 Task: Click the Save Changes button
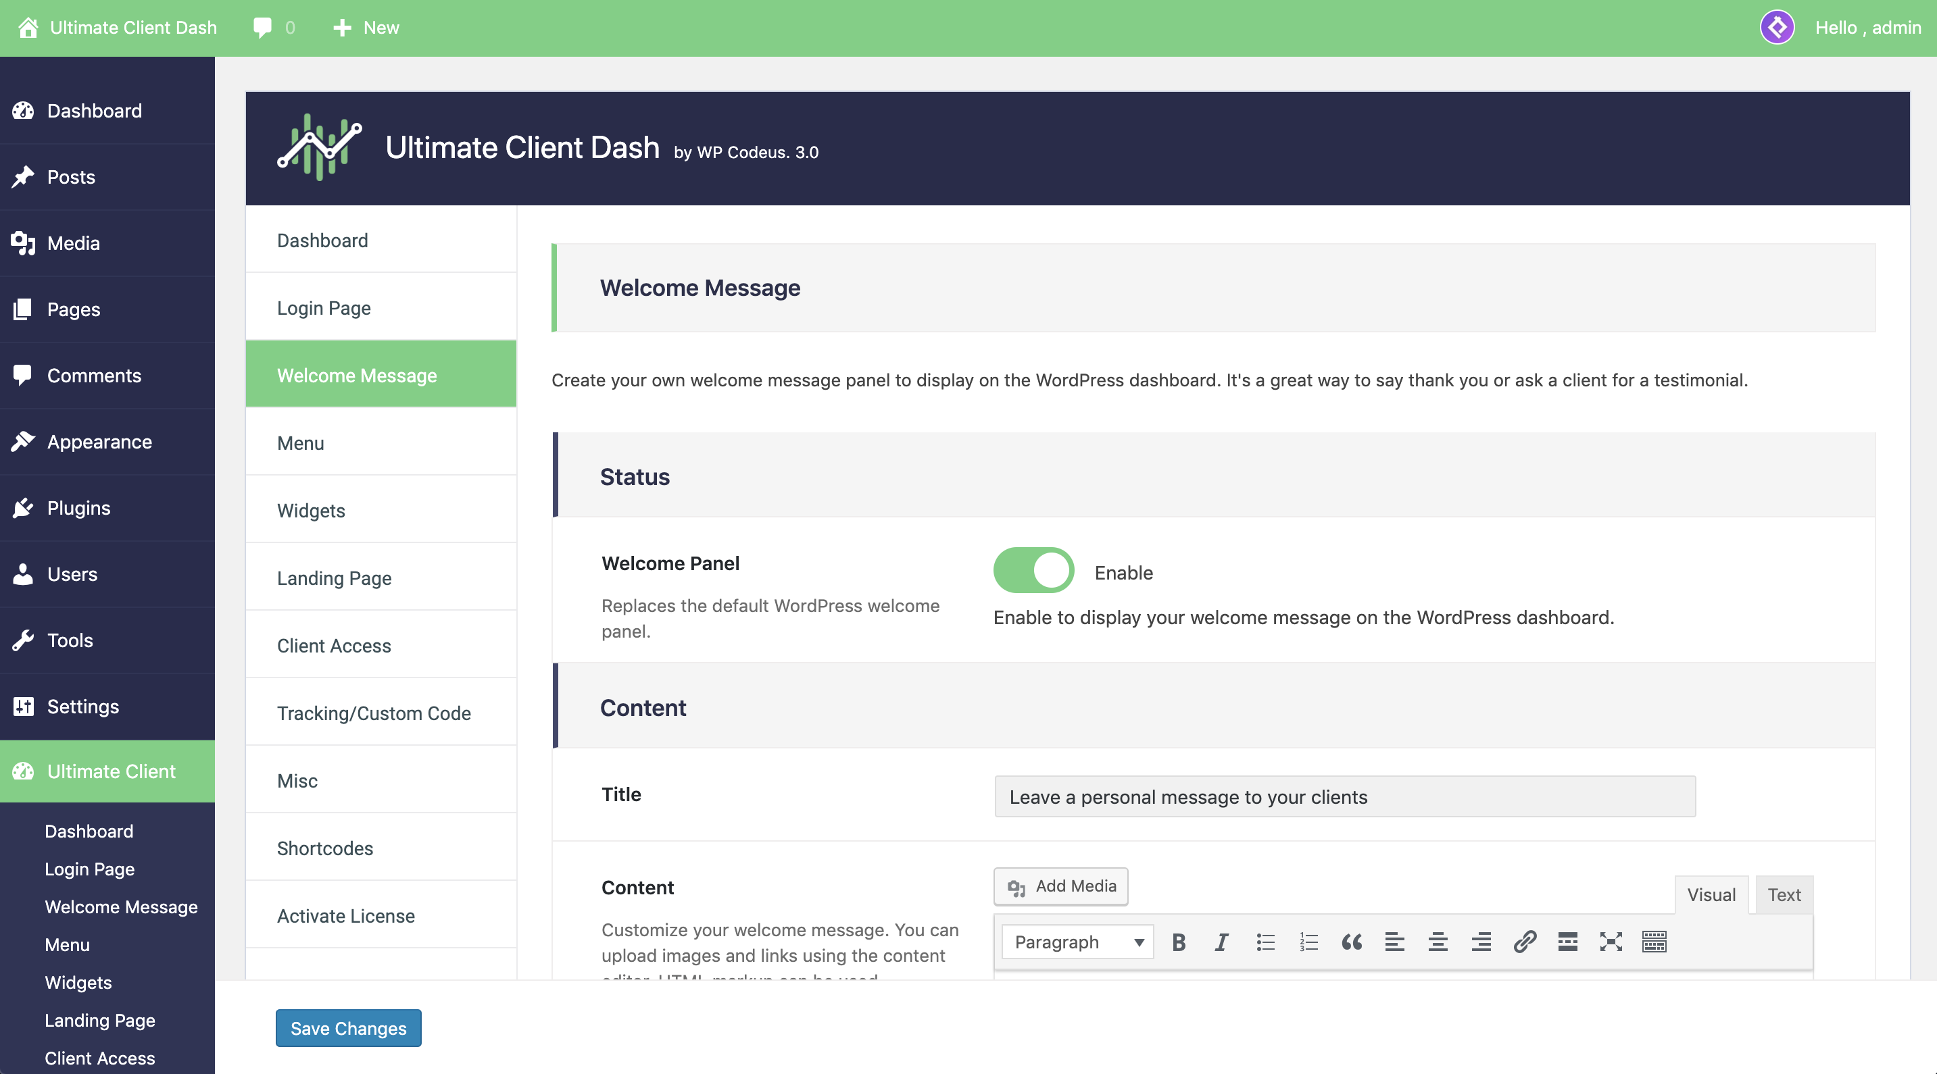point(348,1027)
